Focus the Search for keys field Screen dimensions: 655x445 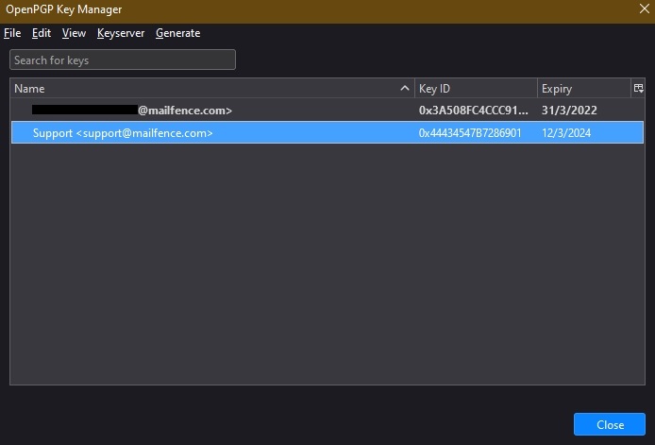123,60
